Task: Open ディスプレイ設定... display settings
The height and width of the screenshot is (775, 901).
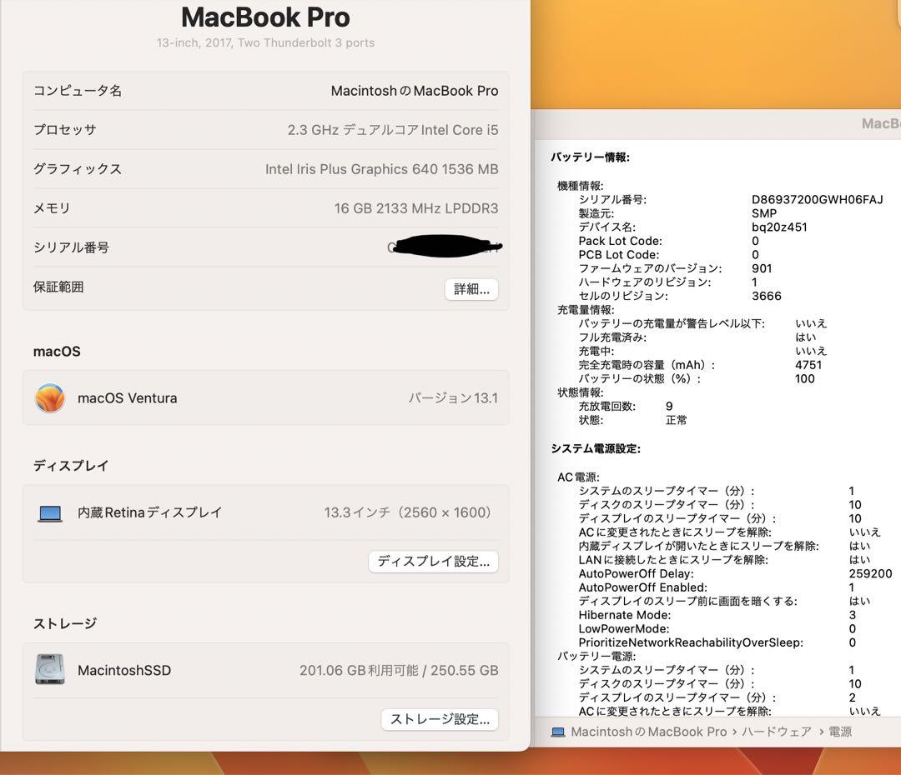Action: [x=433, y=562]
